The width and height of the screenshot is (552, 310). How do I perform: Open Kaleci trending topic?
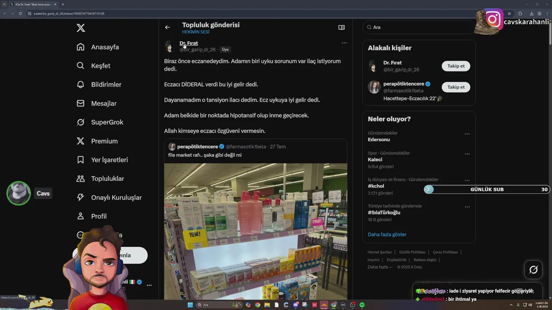point(375,160)
